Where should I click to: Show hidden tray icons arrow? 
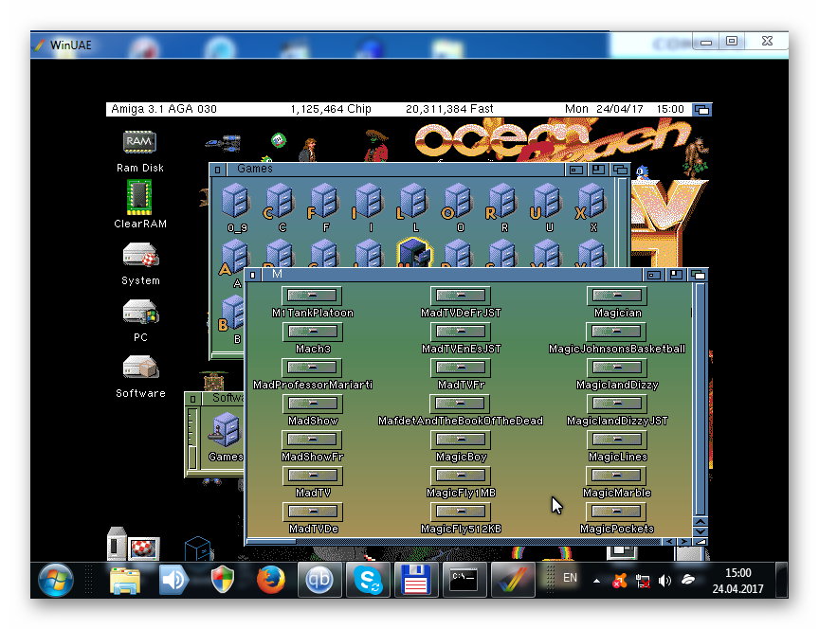tap(596, 581)
